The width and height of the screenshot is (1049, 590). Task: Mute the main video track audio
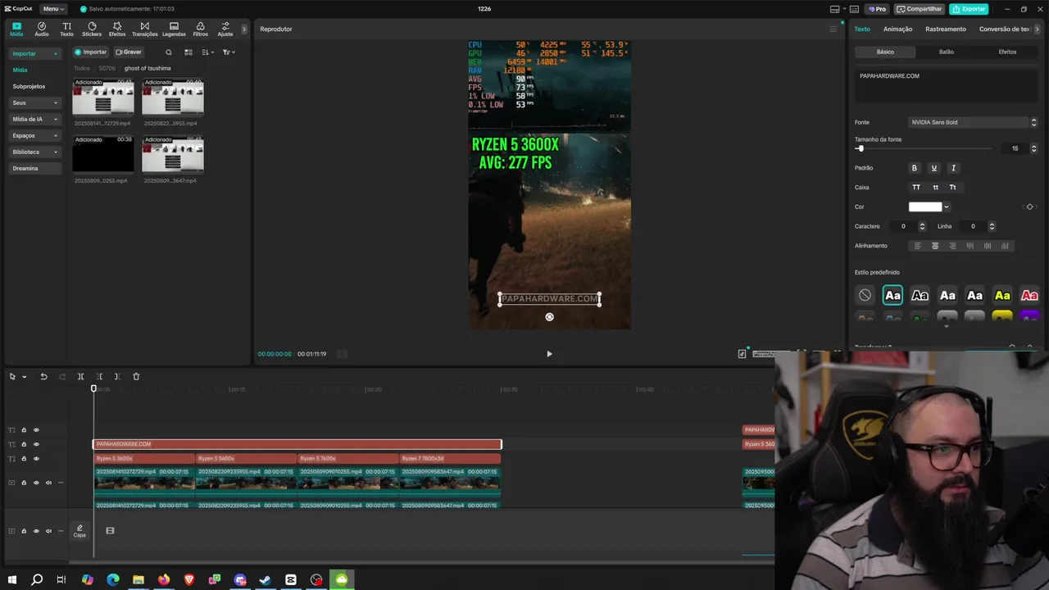[48, 483]
